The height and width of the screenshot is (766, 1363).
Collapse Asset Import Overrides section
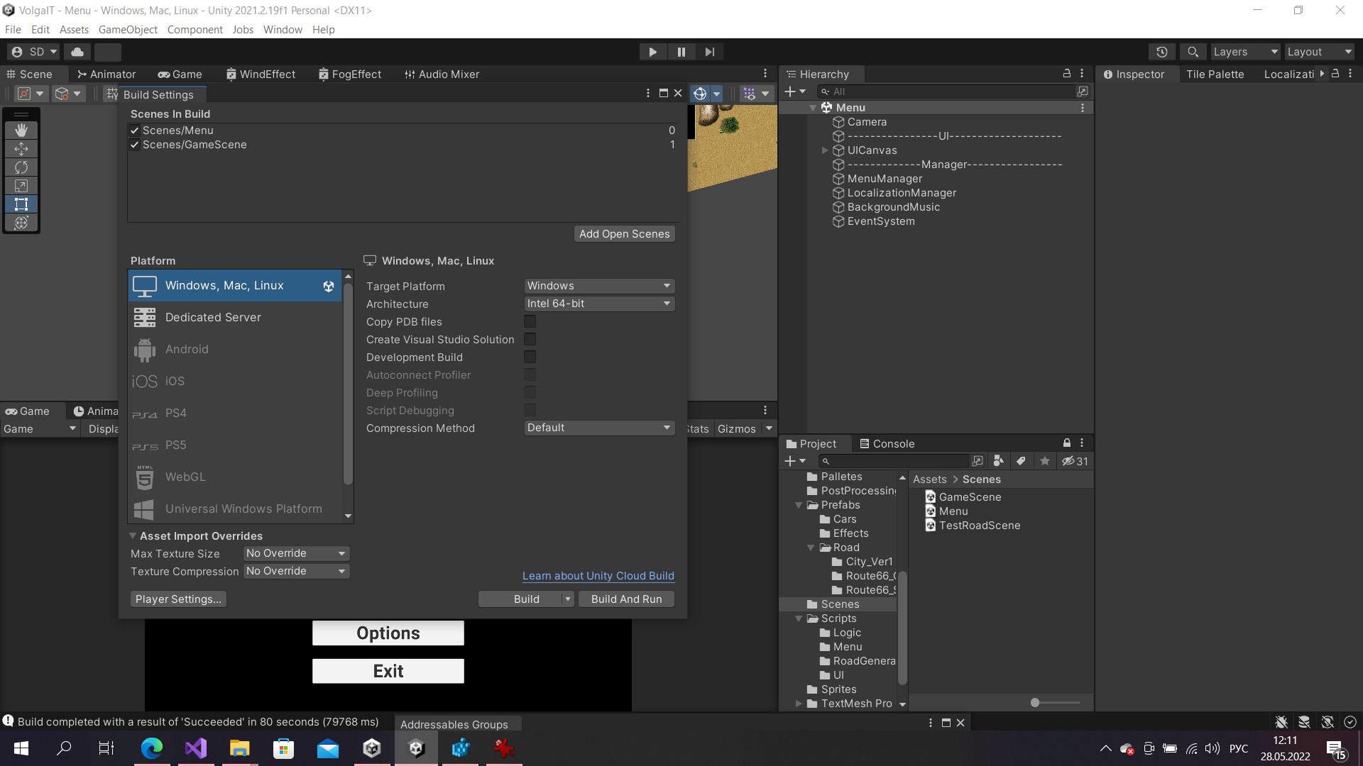(133, 536)
